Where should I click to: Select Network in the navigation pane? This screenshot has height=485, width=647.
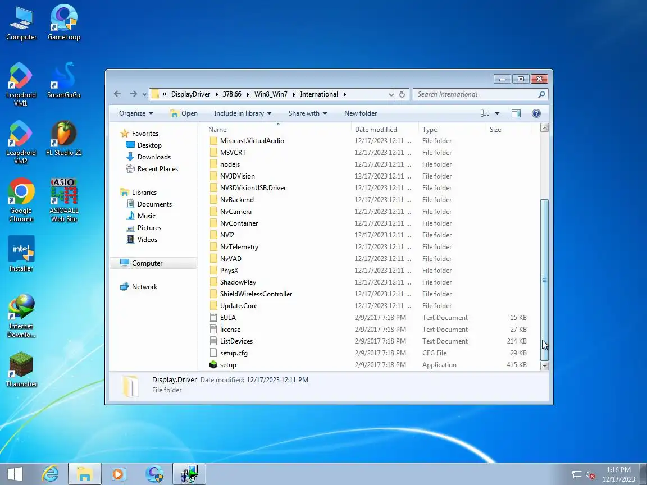139,287
